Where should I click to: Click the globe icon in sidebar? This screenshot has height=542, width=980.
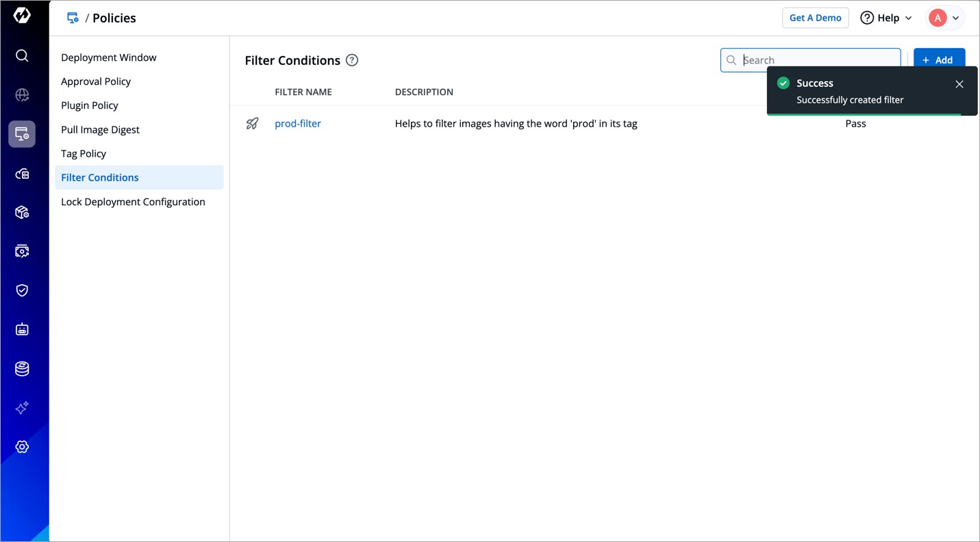point(22,95)
